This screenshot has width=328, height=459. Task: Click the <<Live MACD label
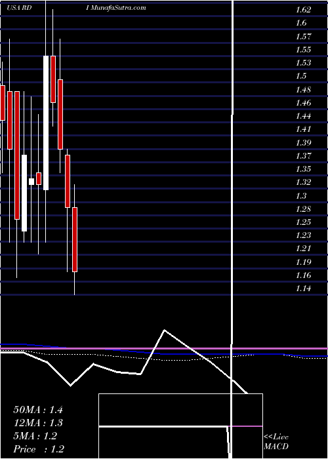pyautogui.click(x=276, y=442)
